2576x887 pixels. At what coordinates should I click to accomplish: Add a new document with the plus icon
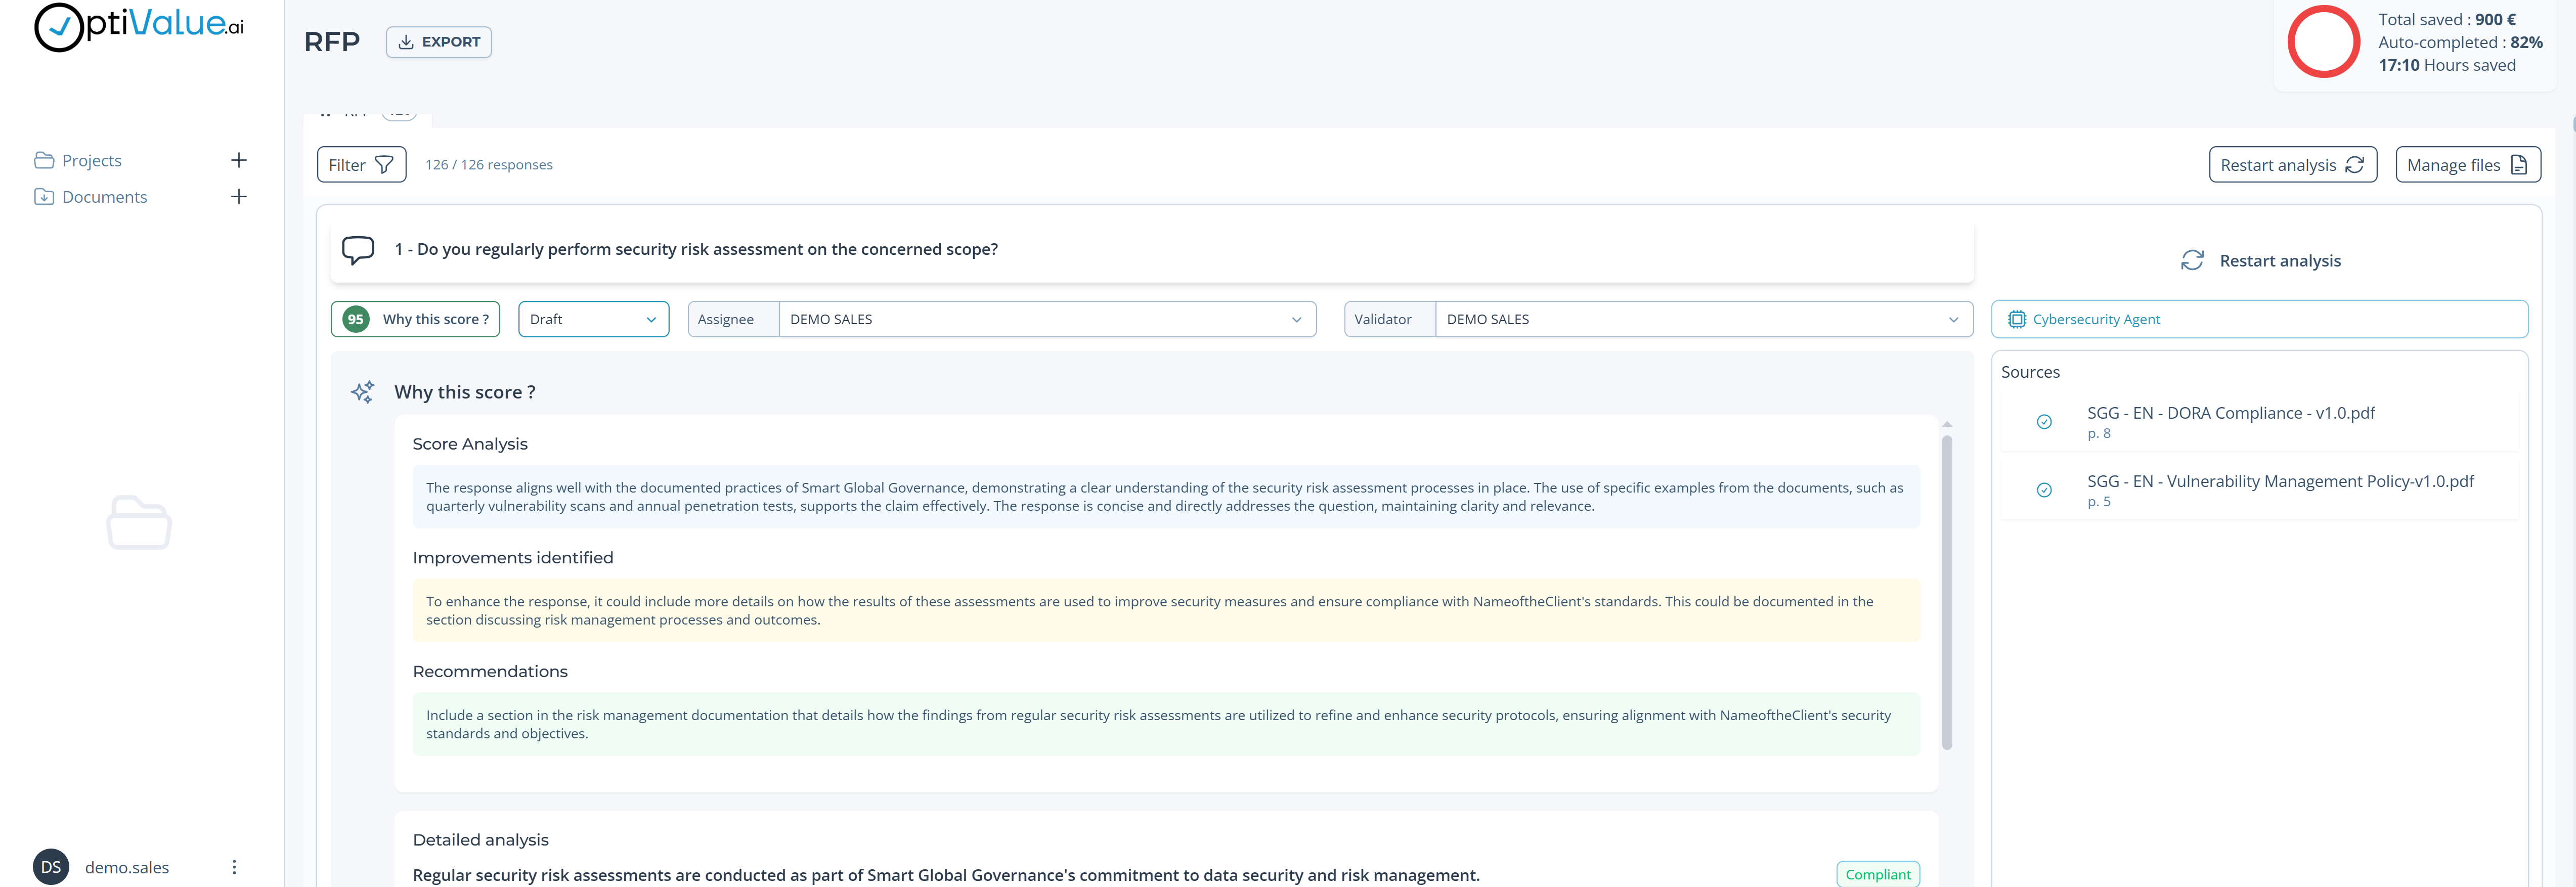point(239,196)
